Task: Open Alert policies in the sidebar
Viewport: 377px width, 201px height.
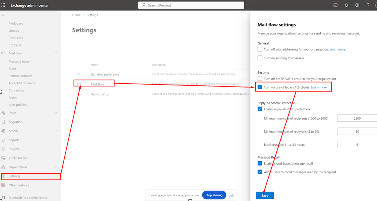Action: point(18,105)
